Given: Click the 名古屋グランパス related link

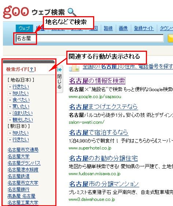Looking at the screenshot, I should 24,163.
